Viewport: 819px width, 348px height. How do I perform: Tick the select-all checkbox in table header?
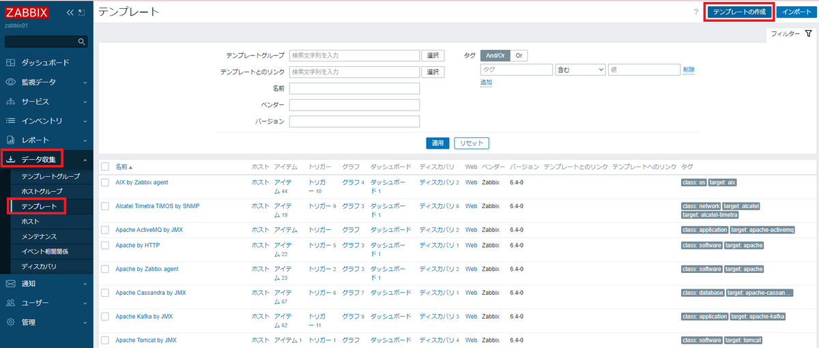click(x=105, y=166)
